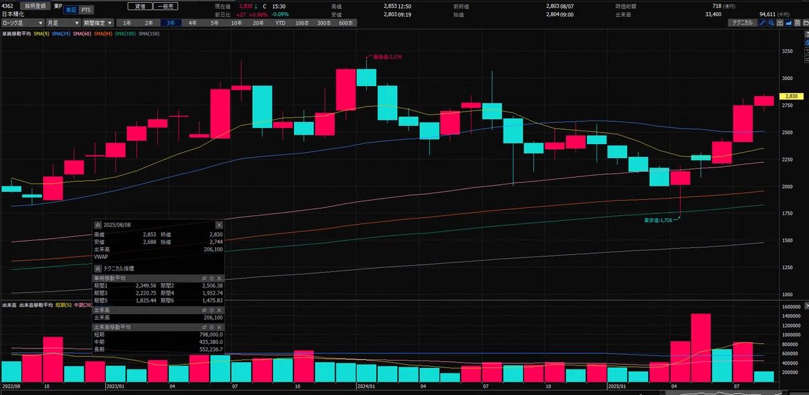Open the ローソク足 chart type dropdown

click(x=23, y=23)
